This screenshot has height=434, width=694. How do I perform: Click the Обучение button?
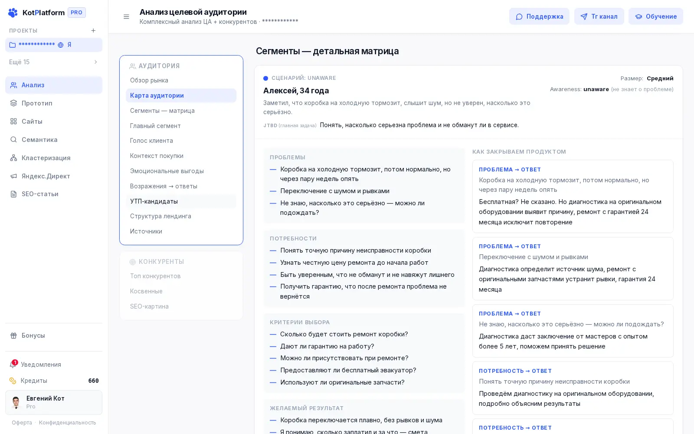pos(656,16)
